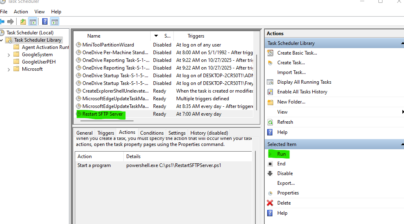Screen dimensions: 404x224
Task: Open the Action menu in the menu bar
Action: [21, 12]
